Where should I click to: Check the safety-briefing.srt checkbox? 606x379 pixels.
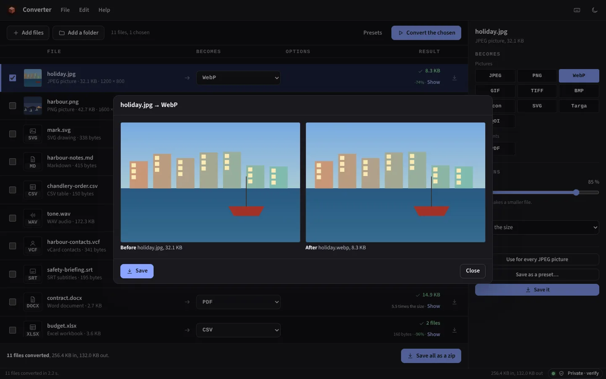pos(13,274)
